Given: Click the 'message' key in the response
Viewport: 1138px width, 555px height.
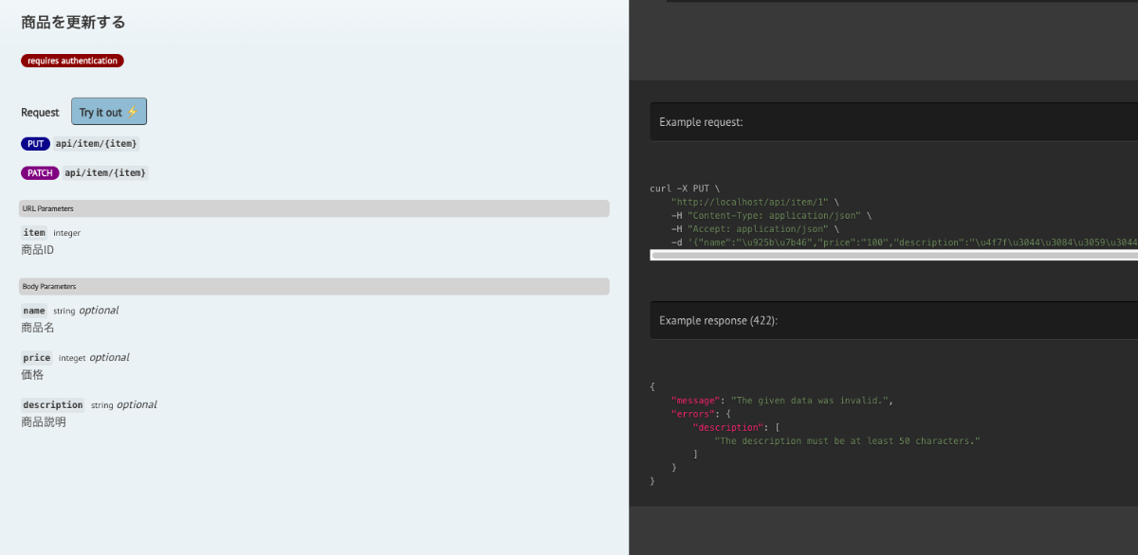Looking at the screenshot, I should [697, 401].
